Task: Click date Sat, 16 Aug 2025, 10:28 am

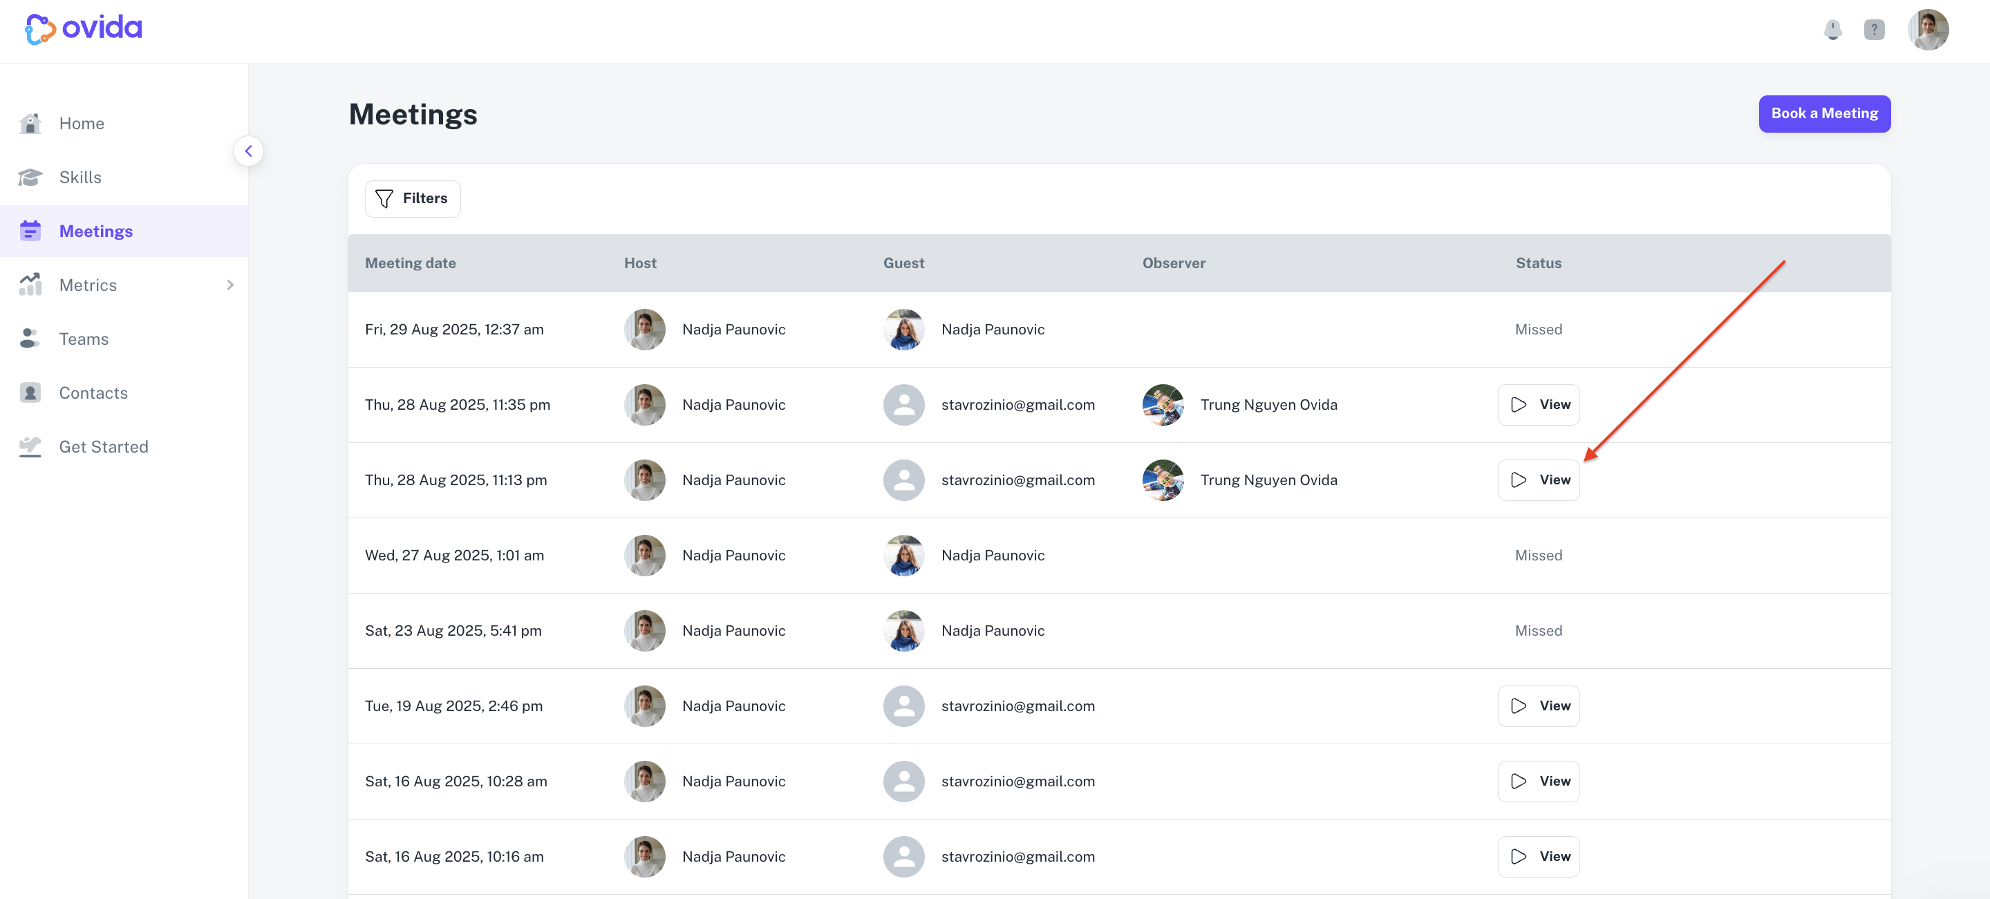Action: coord(456,782)
